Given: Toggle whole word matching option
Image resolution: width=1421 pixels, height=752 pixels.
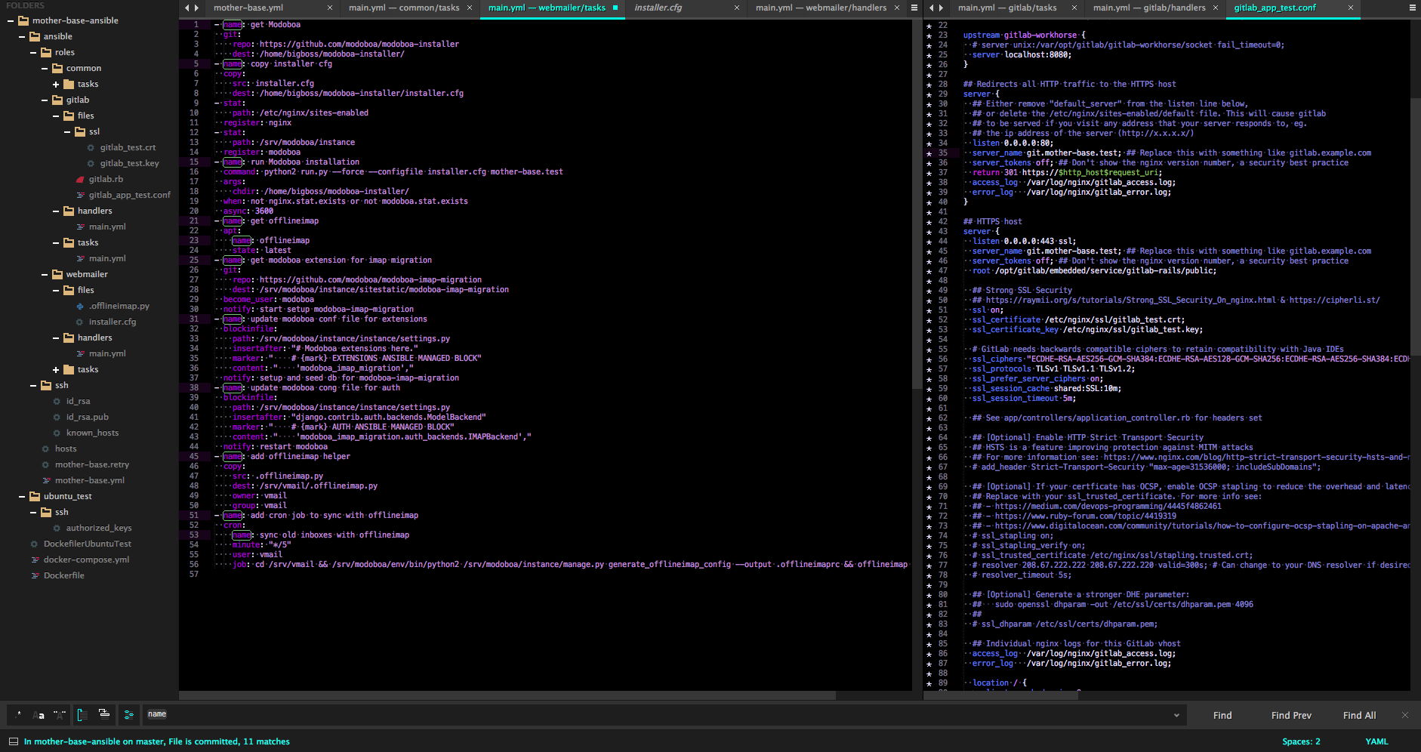Looking at the screenshot, I should coord(60,714).
